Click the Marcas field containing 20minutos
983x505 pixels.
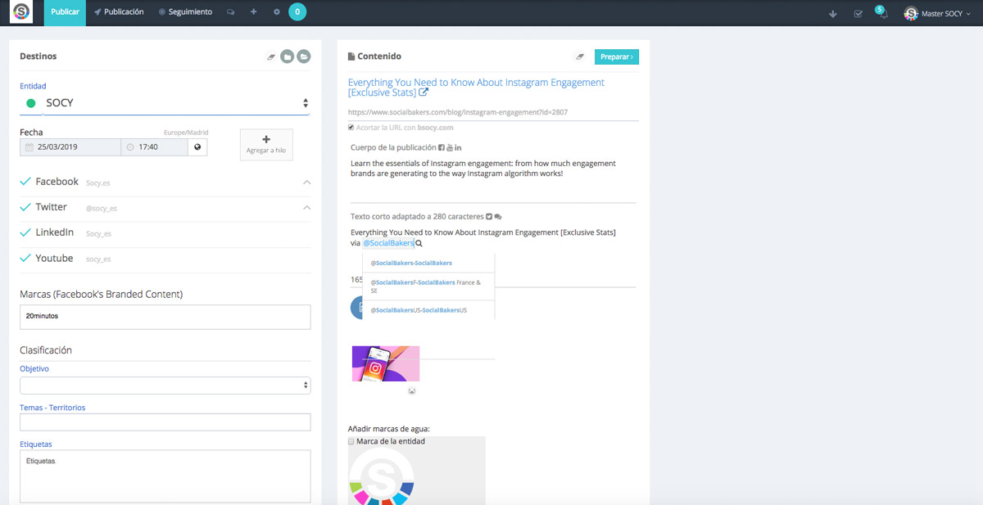coord(165,317)
